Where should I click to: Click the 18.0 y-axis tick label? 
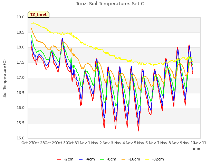click(x=21, y=47)
